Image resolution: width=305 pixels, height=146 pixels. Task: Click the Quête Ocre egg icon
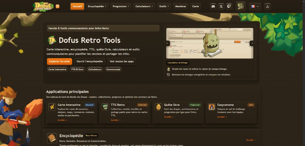tap(158, 107)
